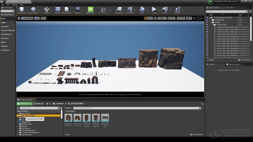
Task: Open the camera speed 4 setting
Action: 189,18
